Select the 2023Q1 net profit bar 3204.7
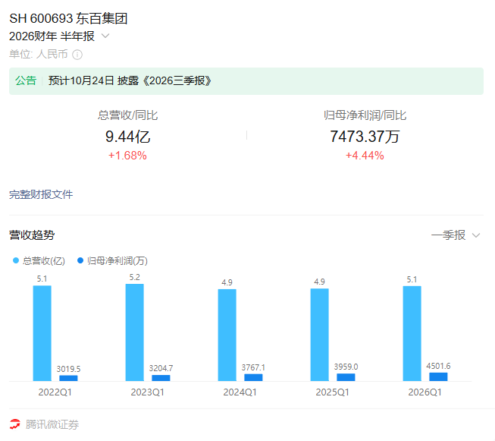 [161, 378]
